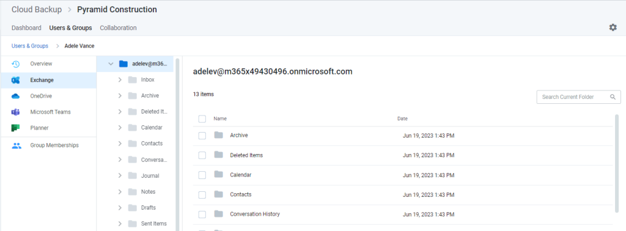Tick the Deleted Items row checkbox
626x231 pixels.
[x=202, y=155]
